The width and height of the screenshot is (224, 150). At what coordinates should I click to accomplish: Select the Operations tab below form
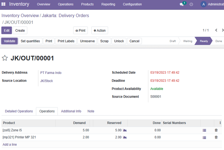tap(47, 111)
